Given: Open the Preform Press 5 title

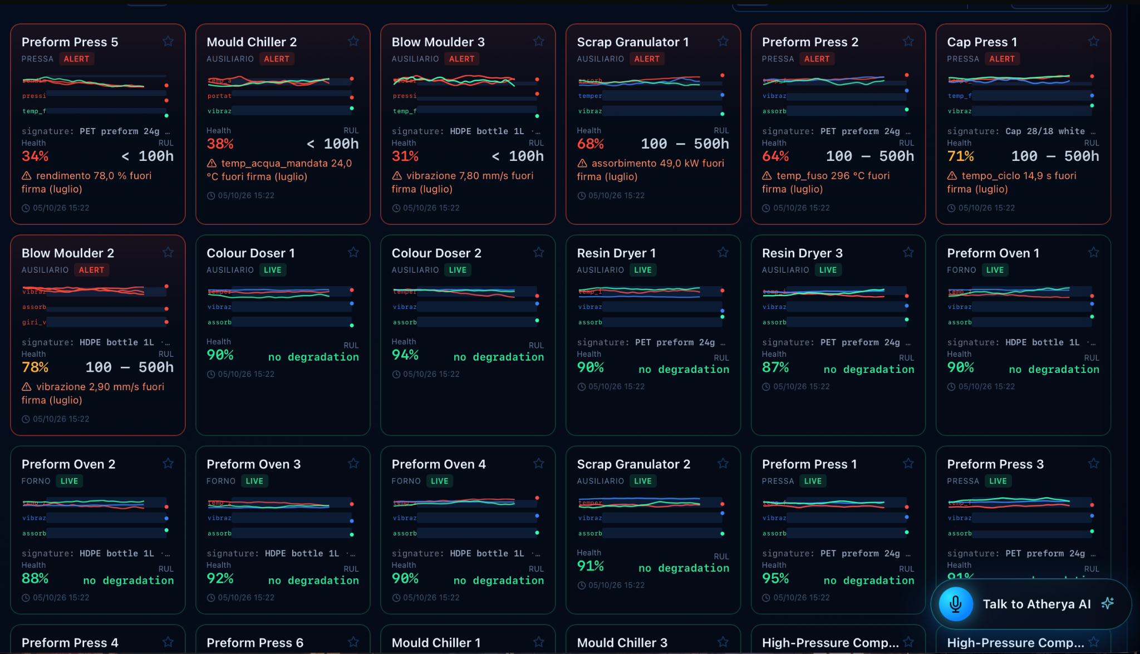Looking at the screenshot, I should click(x=70, y=42).
